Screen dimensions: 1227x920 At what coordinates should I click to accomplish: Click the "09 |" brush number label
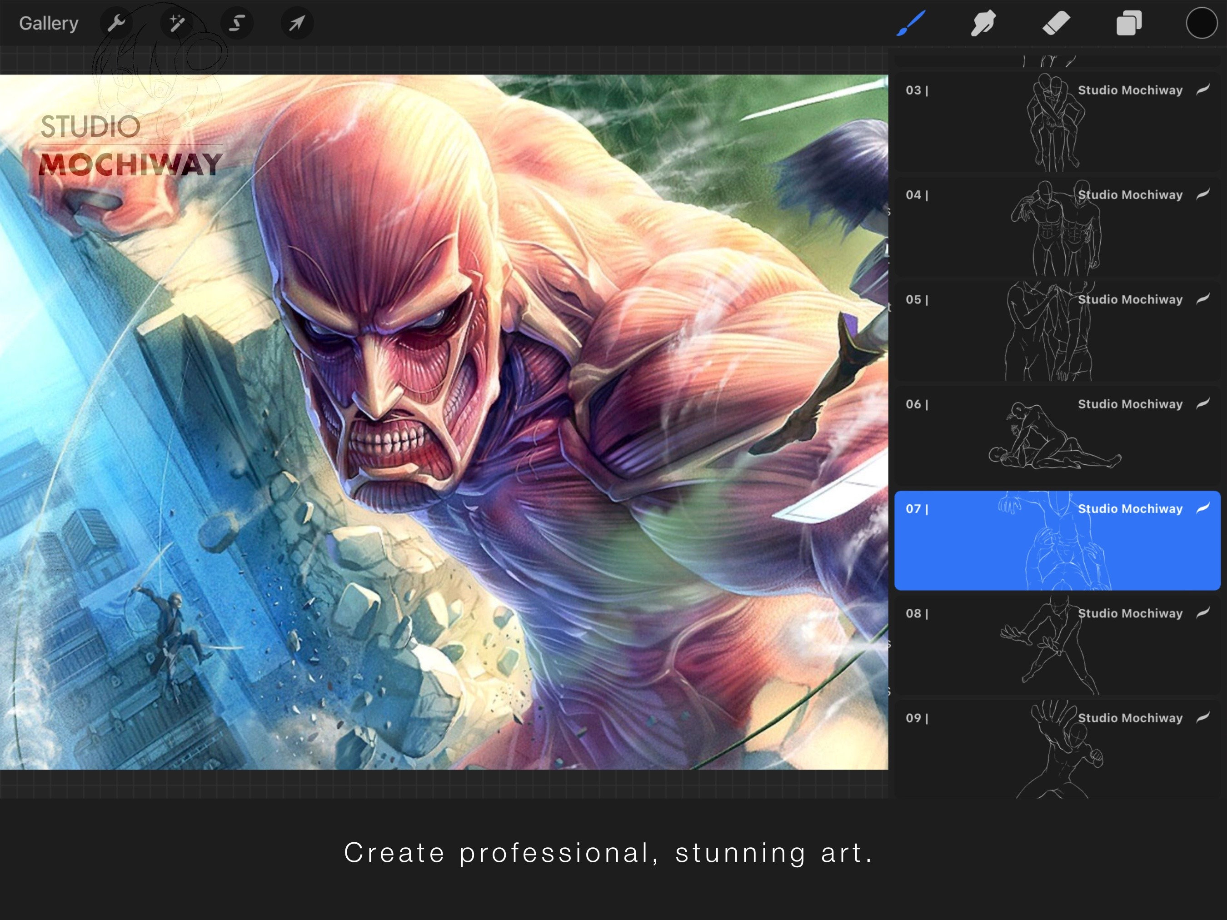[x=917, y=718]
